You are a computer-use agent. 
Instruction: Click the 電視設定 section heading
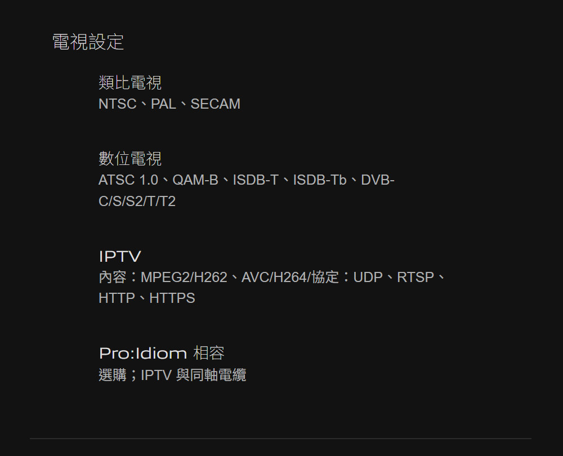coord(88,42)
